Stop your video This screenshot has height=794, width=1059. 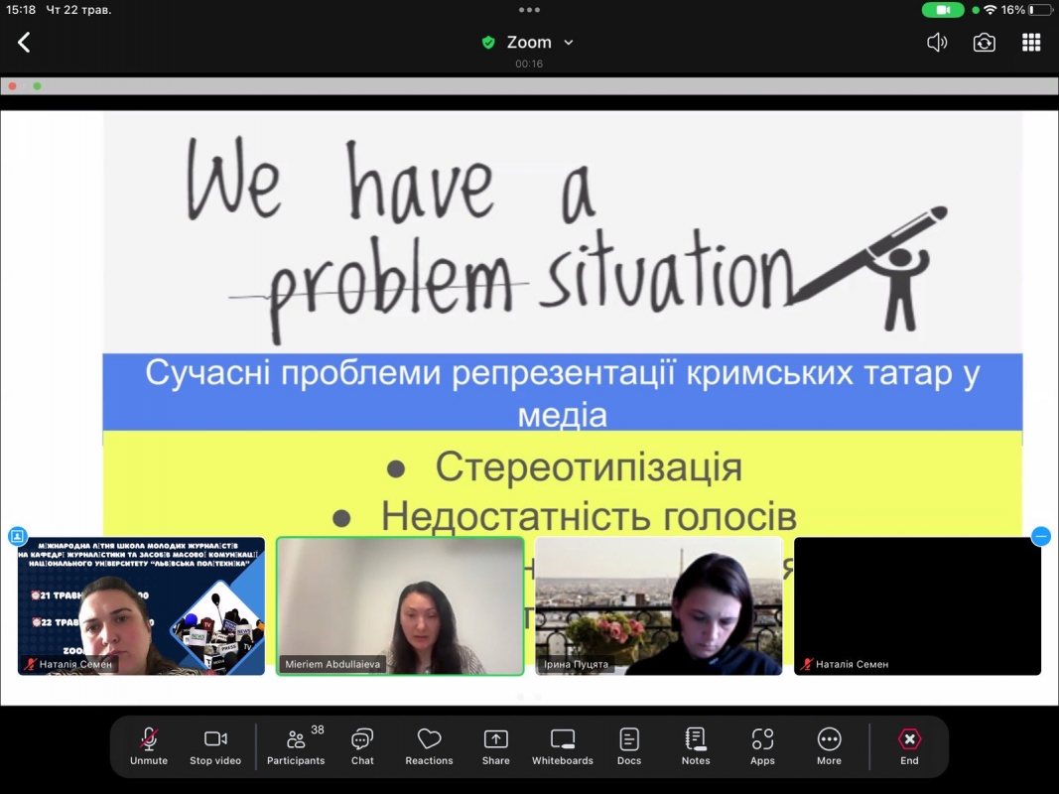coord(214,745)
